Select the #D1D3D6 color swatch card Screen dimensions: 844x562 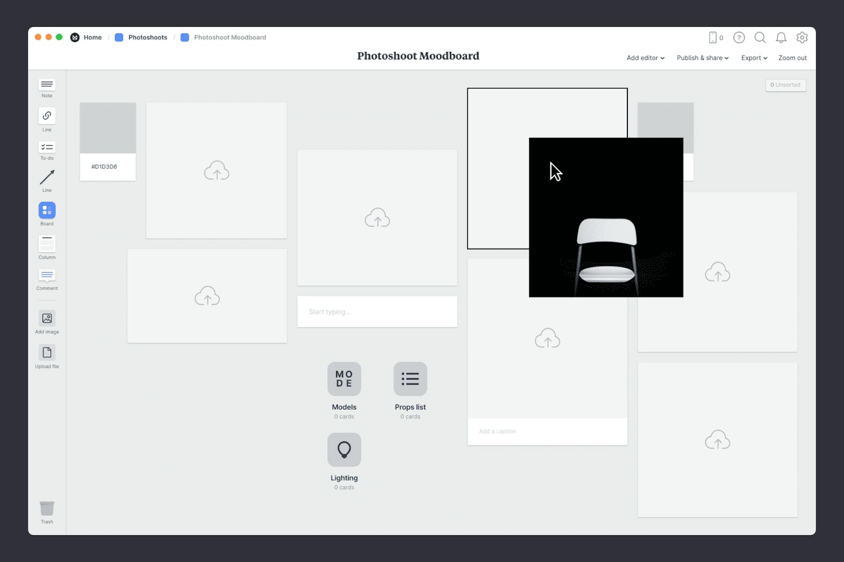107,140
